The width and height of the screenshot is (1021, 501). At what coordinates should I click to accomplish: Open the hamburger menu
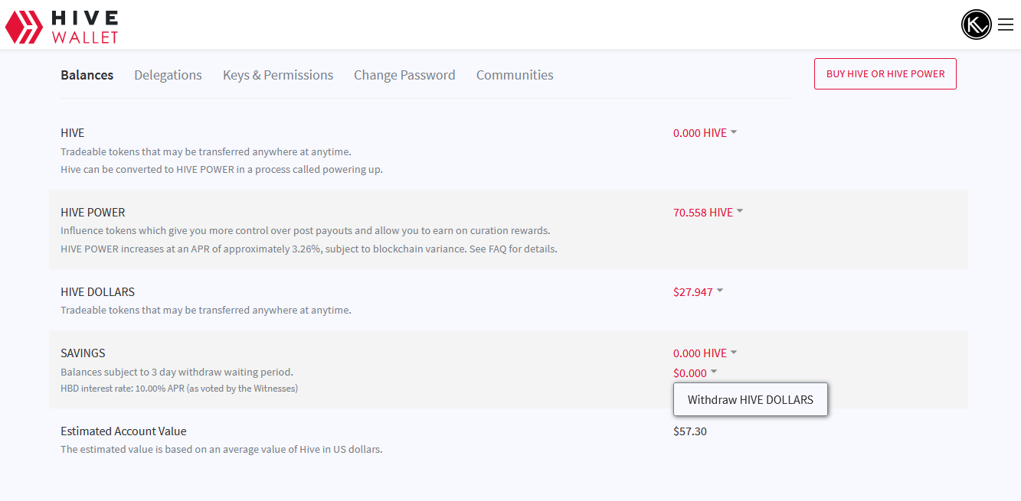(1006, 24)
